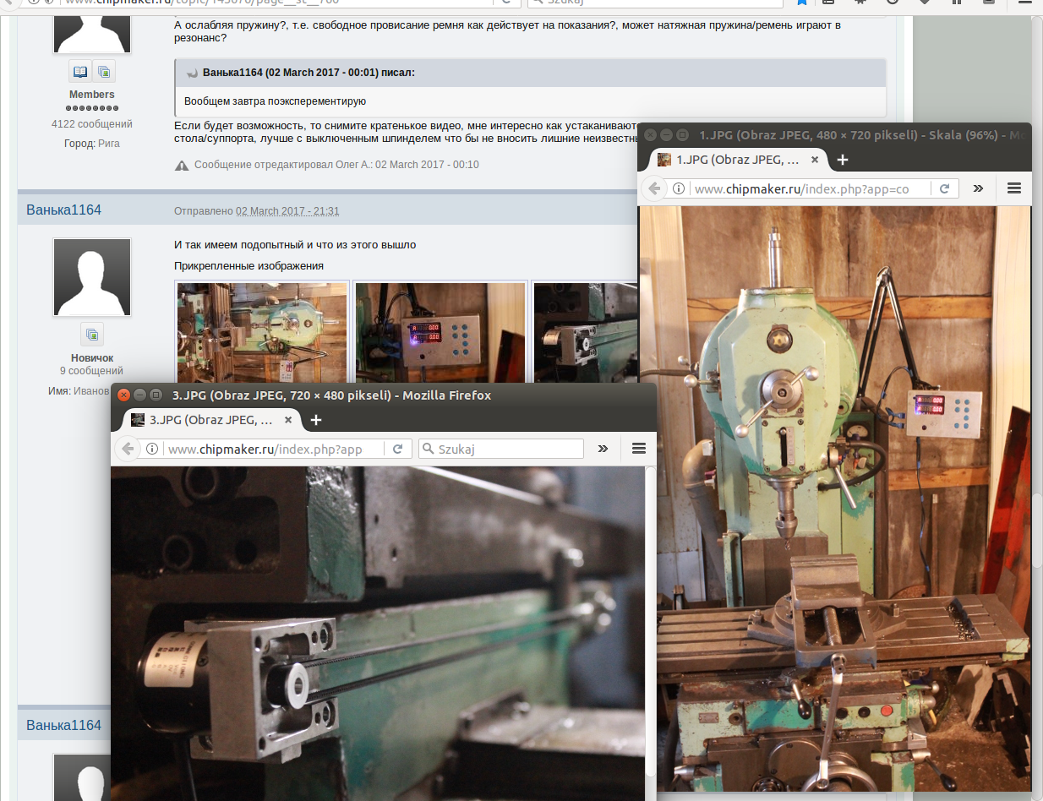Select the 3.JPG (Obraz JPEG) tab
Screen dimensions: 1043x801
[212, 420]
